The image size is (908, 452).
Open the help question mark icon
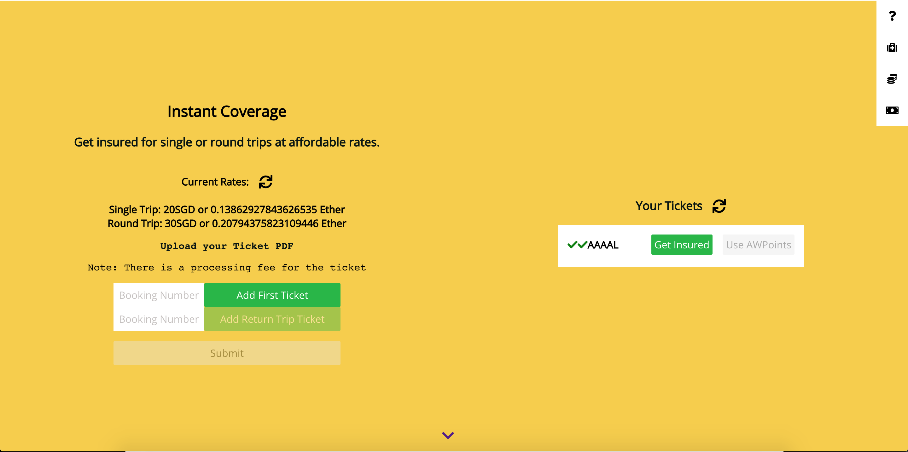tap(892, 16)
